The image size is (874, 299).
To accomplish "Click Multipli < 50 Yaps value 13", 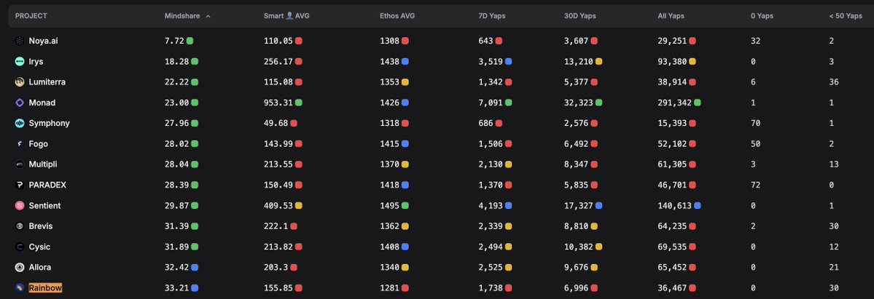I will click(x=834, y=164).
